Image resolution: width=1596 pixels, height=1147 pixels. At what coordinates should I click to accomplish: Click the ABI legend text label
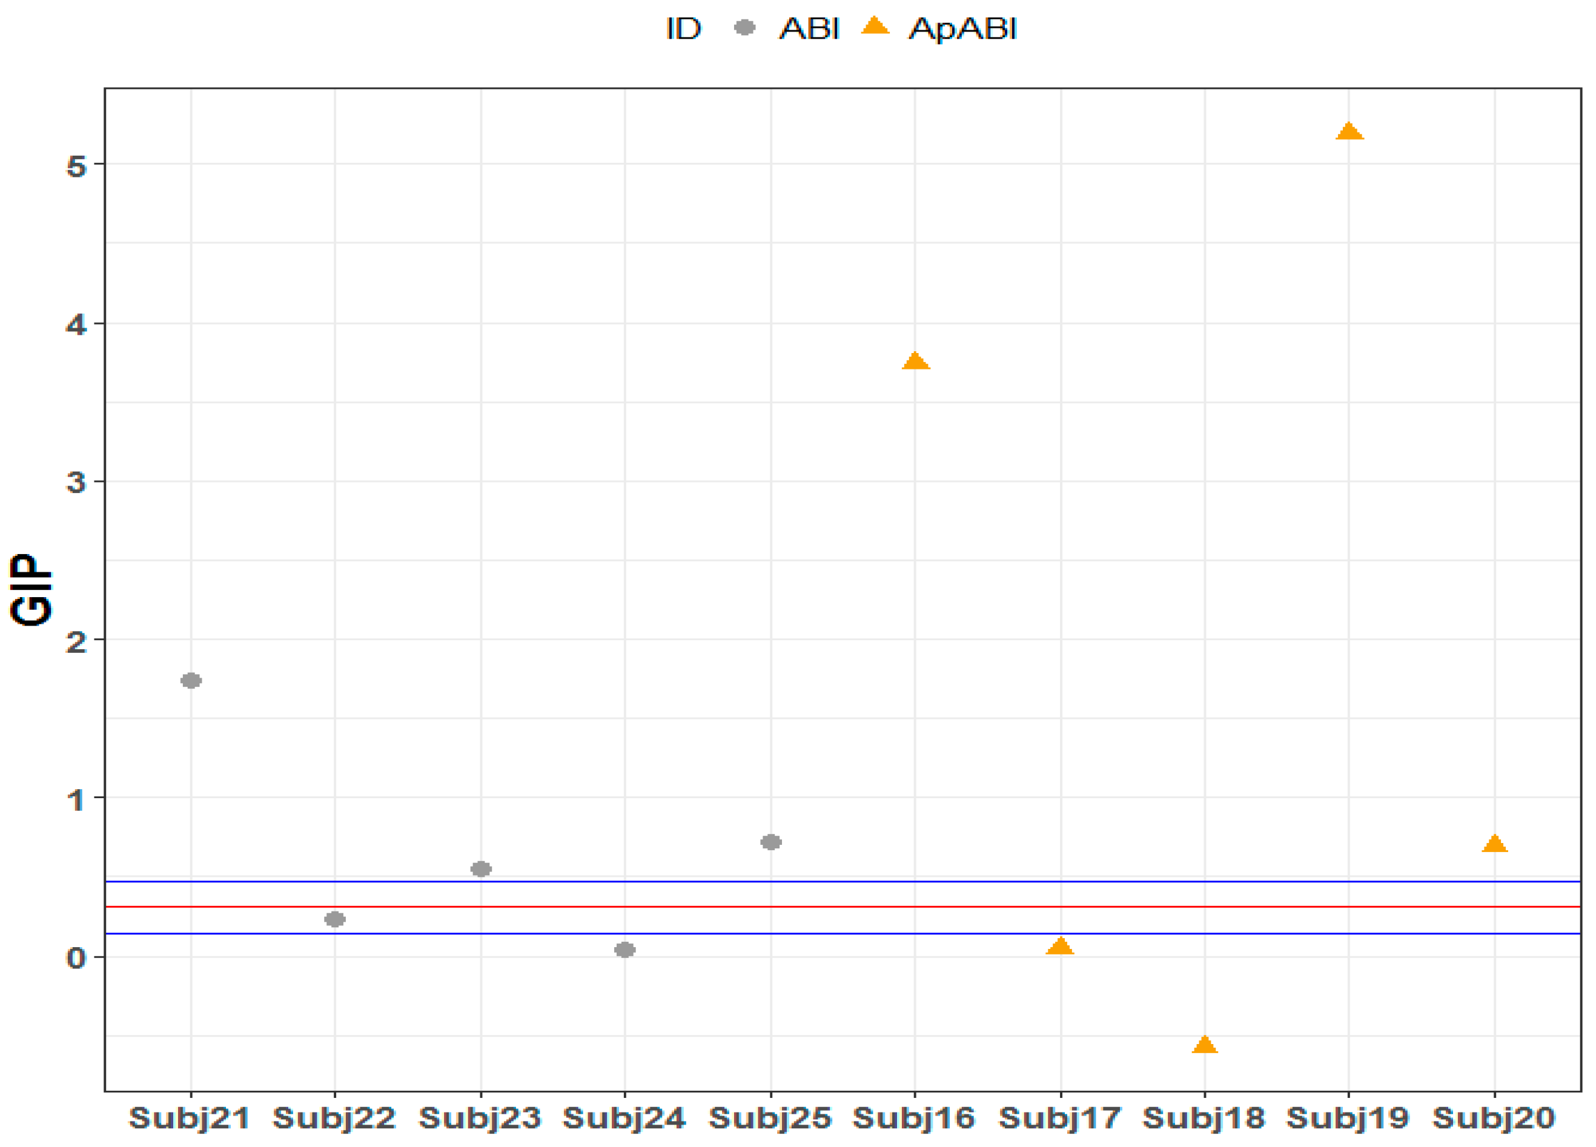[809, 29]
